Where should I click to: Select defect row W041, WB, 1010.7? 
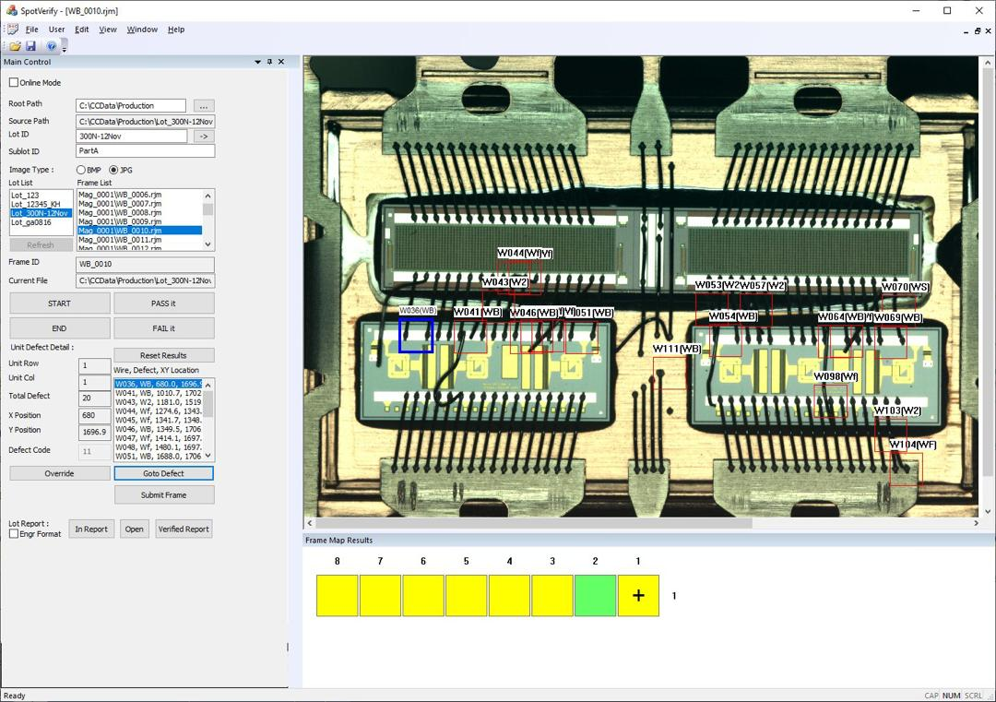159,393
